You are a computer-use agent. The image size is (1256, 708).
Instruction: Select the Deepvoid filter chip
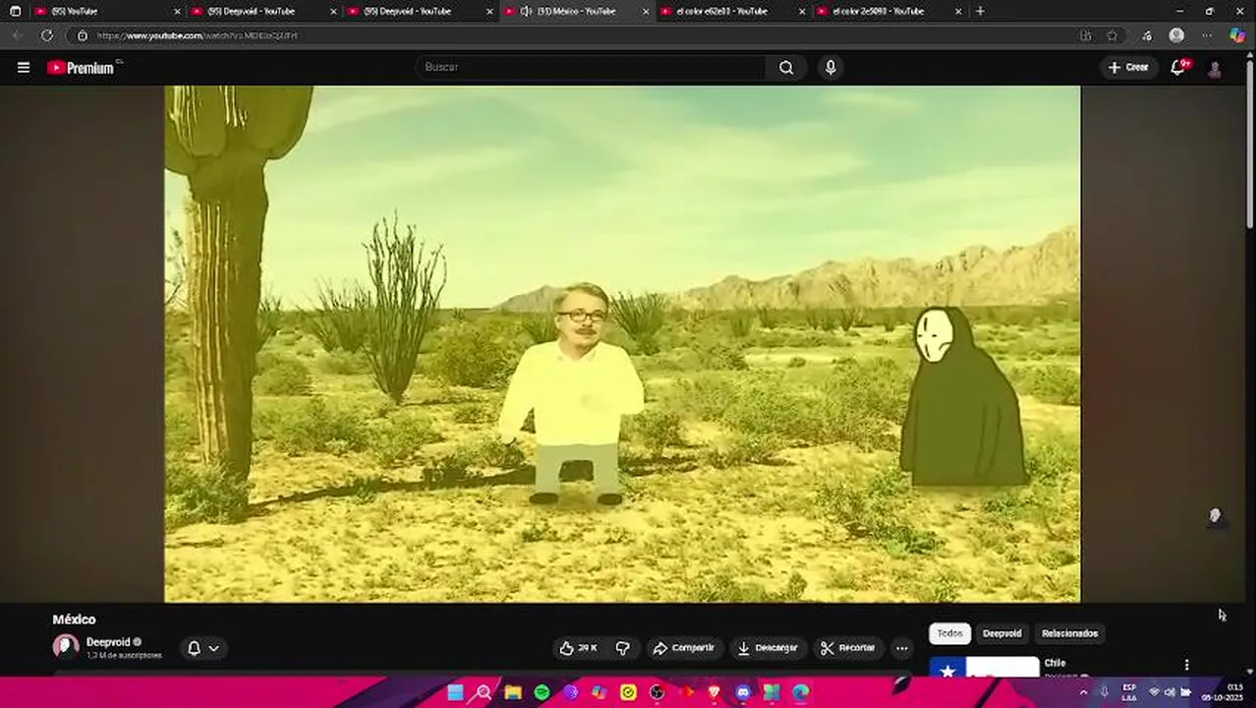pos(1002,633)
